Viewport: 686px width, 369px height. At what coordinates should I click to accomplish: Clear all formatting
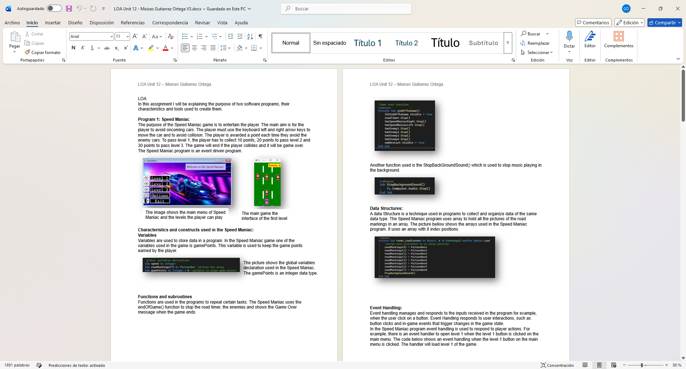171,36
